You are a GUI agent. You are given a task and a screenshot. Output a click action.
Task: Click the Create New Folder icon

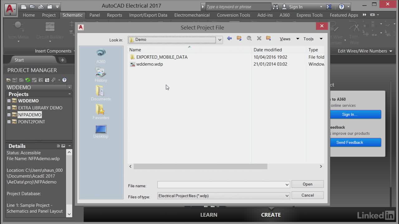[268, 38]
